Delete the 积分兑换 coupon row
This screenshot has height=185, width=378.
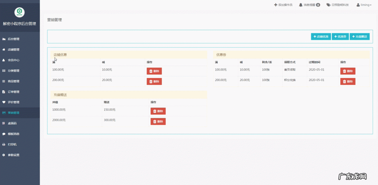pyautogui.click(x=348, y=82)
